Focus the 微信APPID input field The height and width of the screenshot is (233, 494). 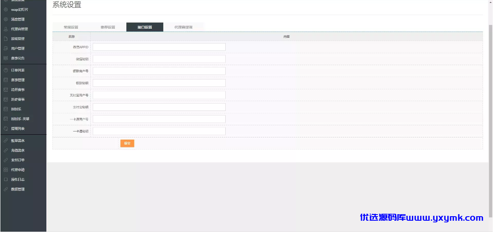159,47
